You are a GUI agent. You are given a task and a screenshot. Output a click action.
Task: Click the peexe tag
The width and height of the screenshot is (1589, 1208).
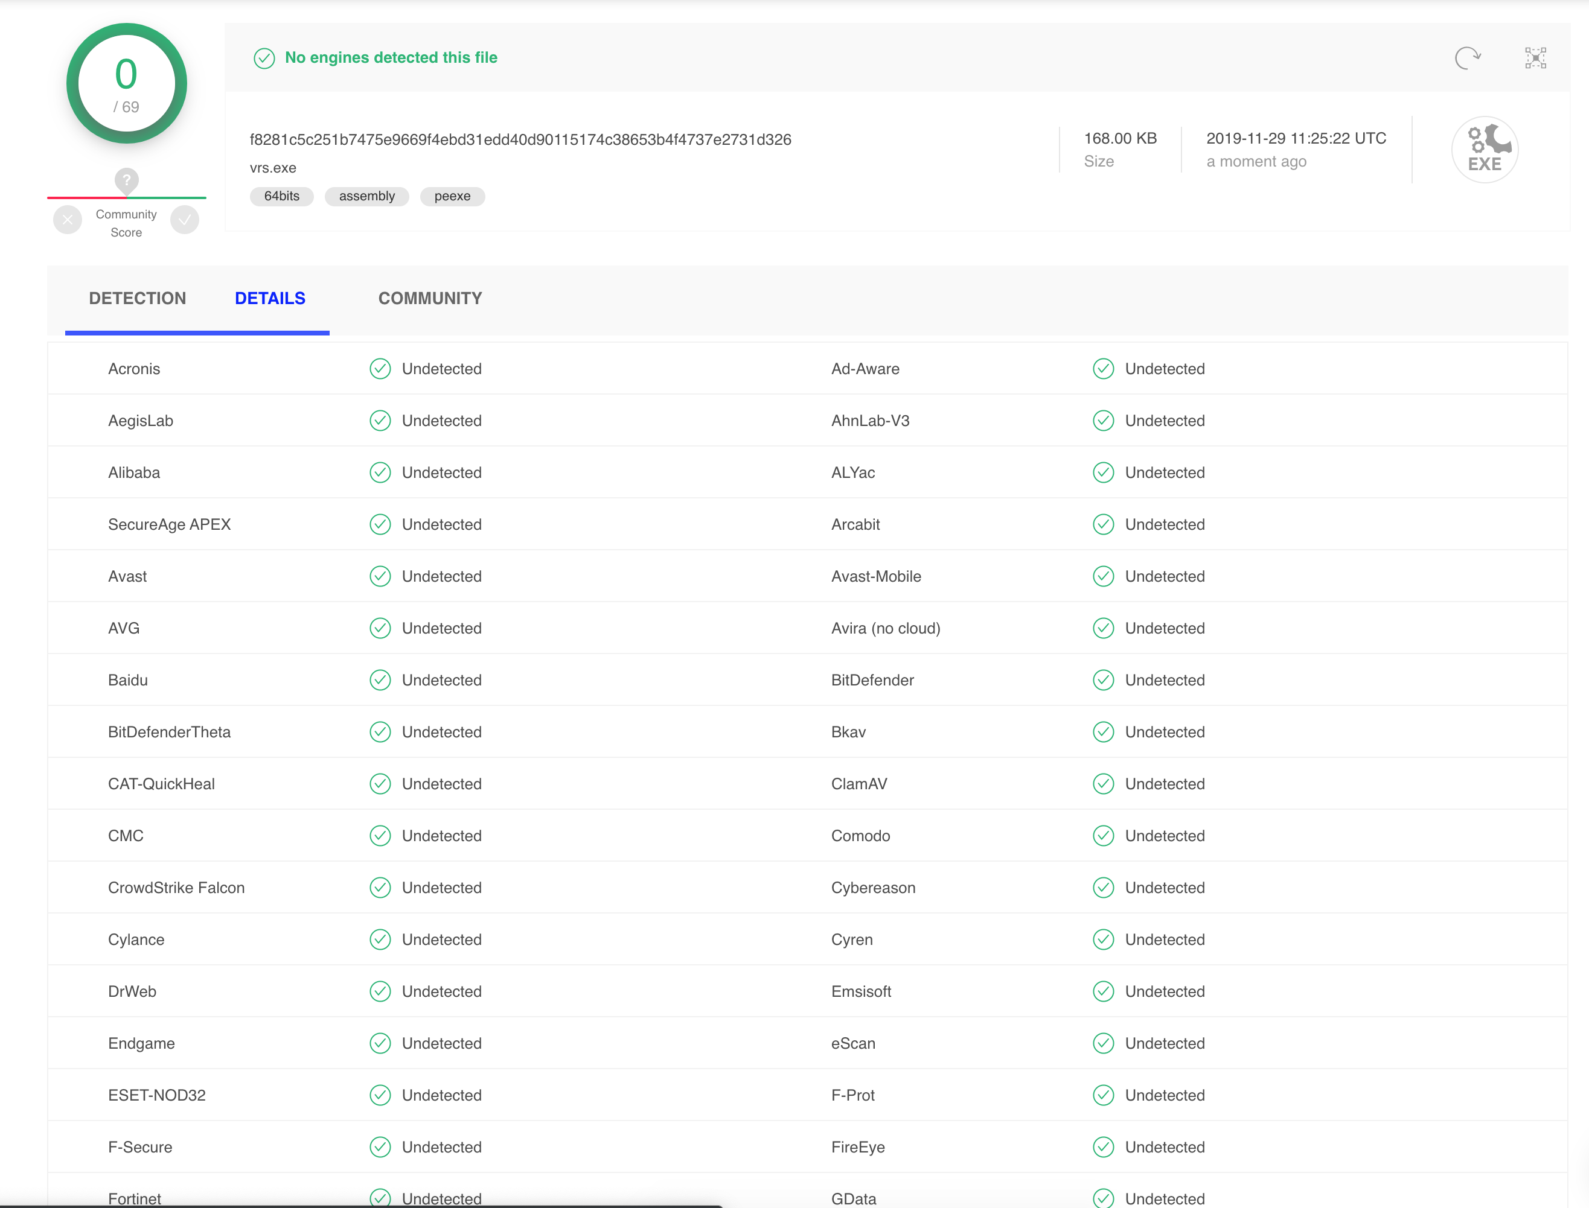[x=452, y=196]
